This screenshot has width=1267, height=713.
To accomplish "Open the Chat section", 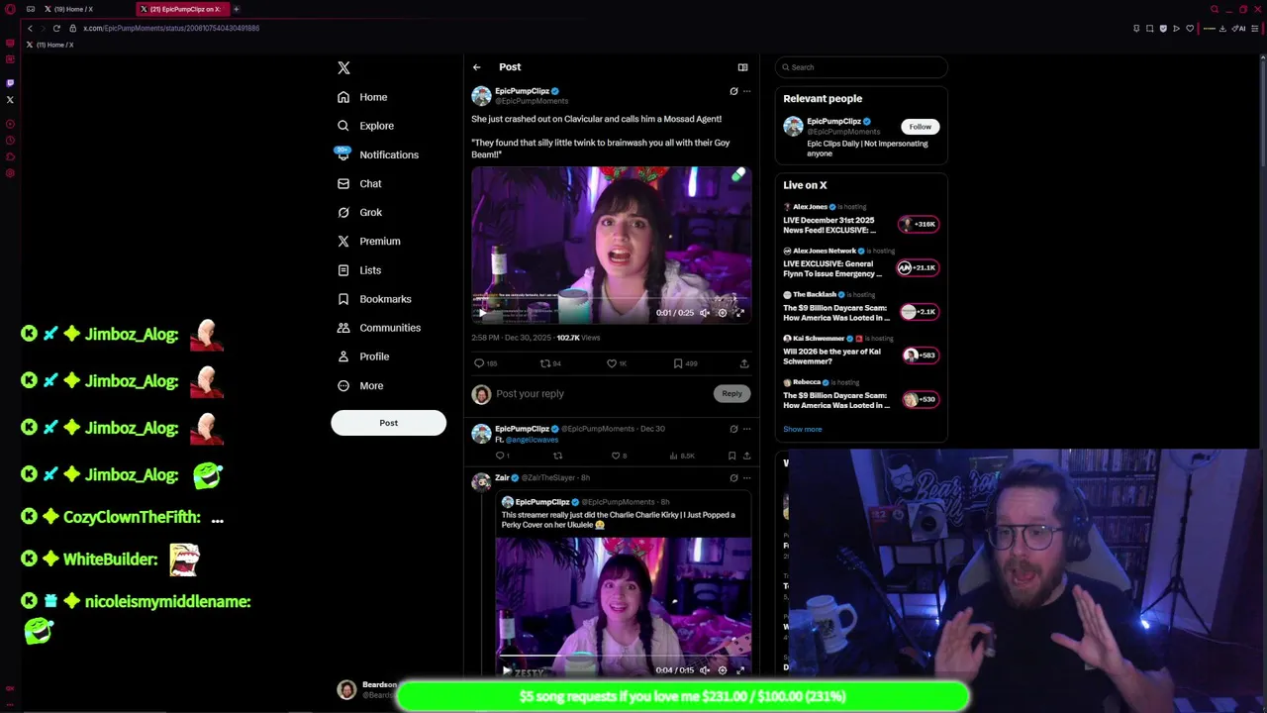I will pyautogui.click(x=359, y=183).
